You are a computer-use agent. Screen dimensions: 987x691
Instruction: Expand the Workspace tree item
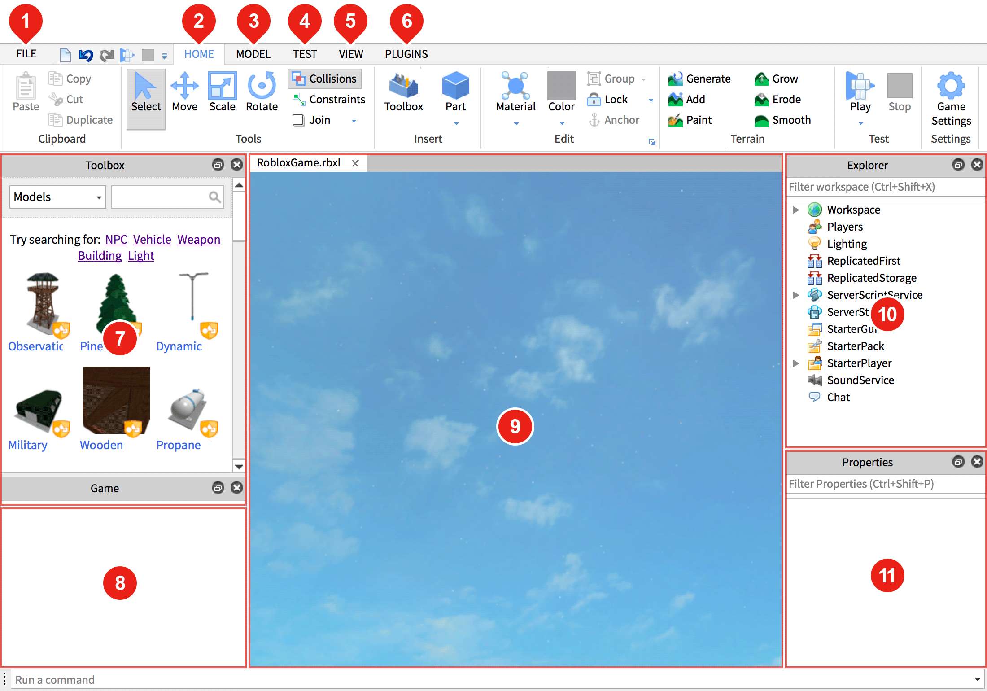pyautogui.click(x=798, y=210)
